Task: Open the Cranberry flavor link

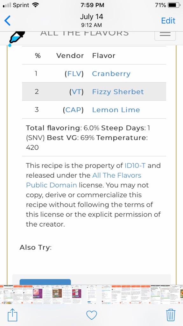Action: pyautogui.click(x=111, y=74)
